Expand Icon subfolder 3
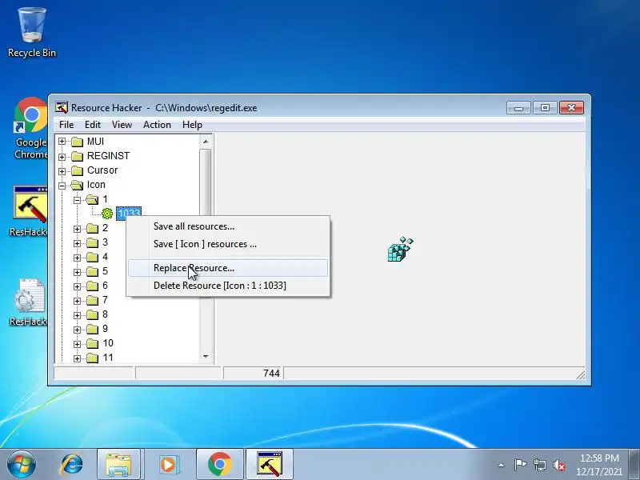This screenshot has width=640, height=480. (77, 243)
